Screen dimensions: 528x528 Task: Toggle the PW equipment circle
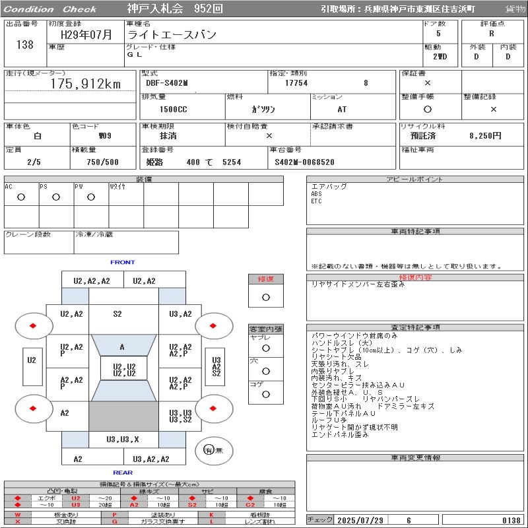(x=91, y=197)
